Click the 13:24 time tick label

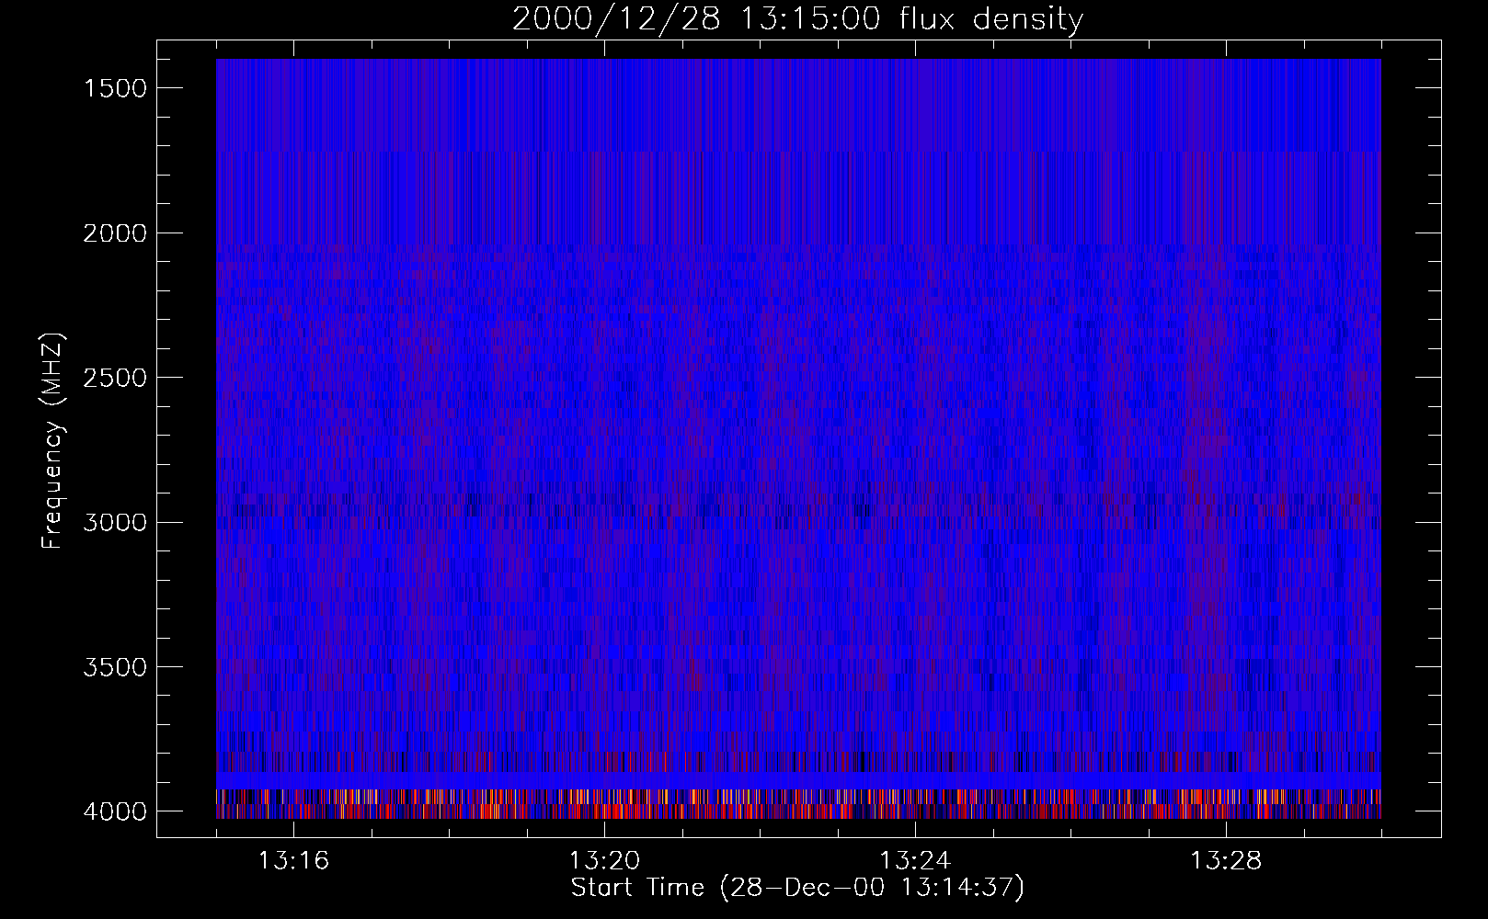pos(915,861)
